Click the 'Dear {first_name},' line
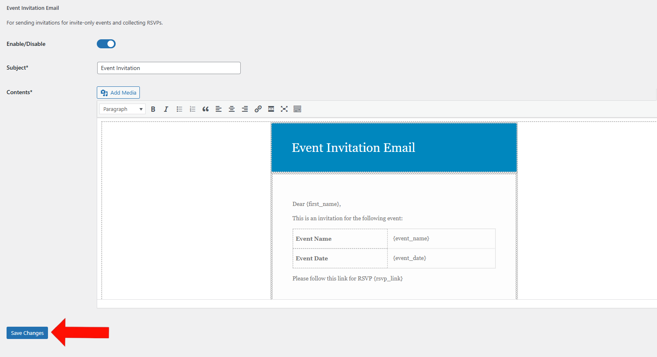 click(316, 204)
